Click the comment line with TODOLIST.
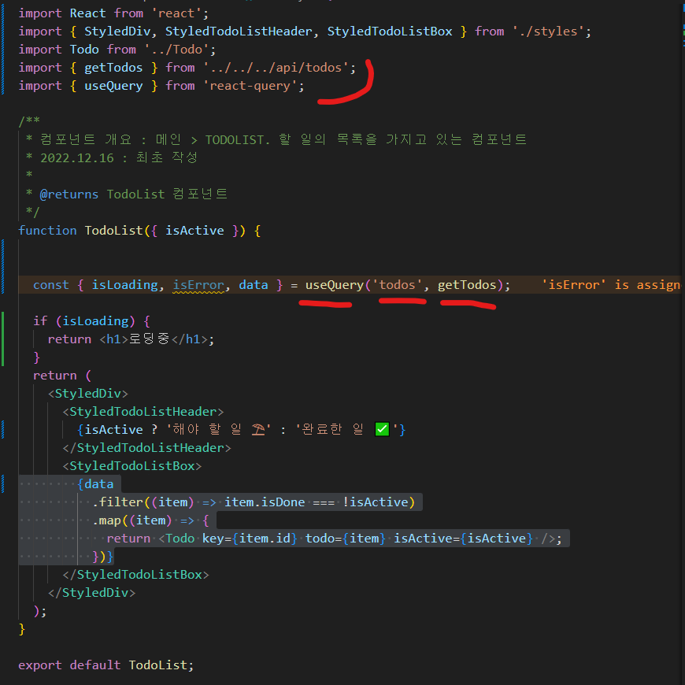The image size is (685, 685). (276, 140)
